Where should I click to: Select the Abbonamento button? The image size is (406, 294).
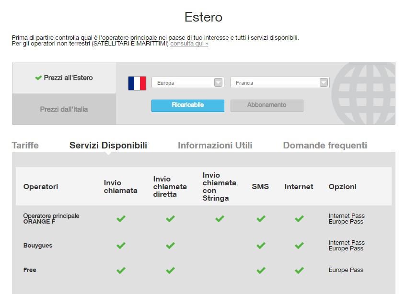pos(267,105)
